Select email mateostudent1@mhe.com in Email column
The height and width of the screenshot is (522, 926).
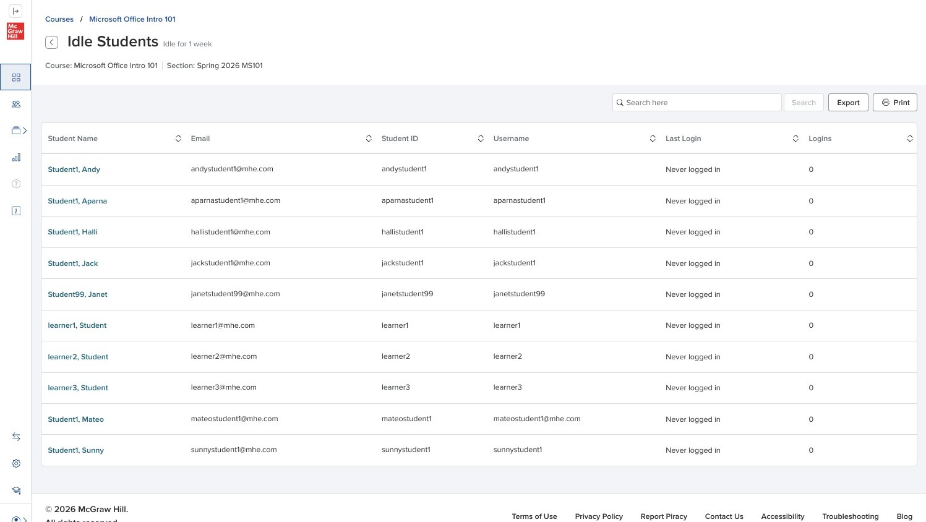234,419
